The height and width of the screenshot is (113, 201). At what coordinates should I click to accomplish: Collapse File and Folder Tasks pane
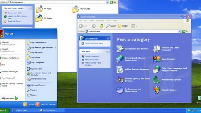pos(30,8)
